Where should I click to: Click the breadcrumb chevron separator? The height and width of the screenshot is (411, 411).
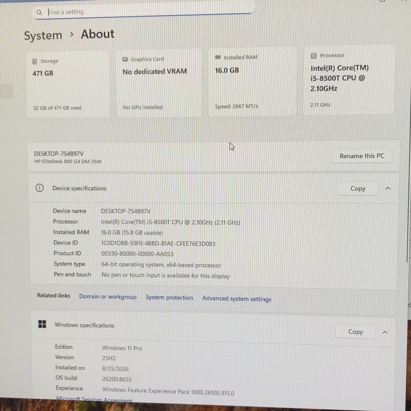point(72,35)
